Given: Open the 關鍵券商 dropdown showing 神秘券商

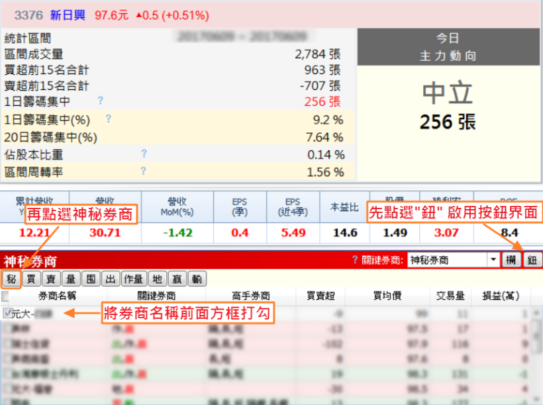Looking at the screenshot, I should click(454, 259).
